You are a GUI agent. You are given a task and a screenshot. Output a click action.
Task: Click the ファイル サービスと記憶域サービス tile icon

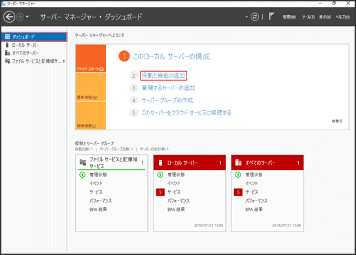point(83,163)
